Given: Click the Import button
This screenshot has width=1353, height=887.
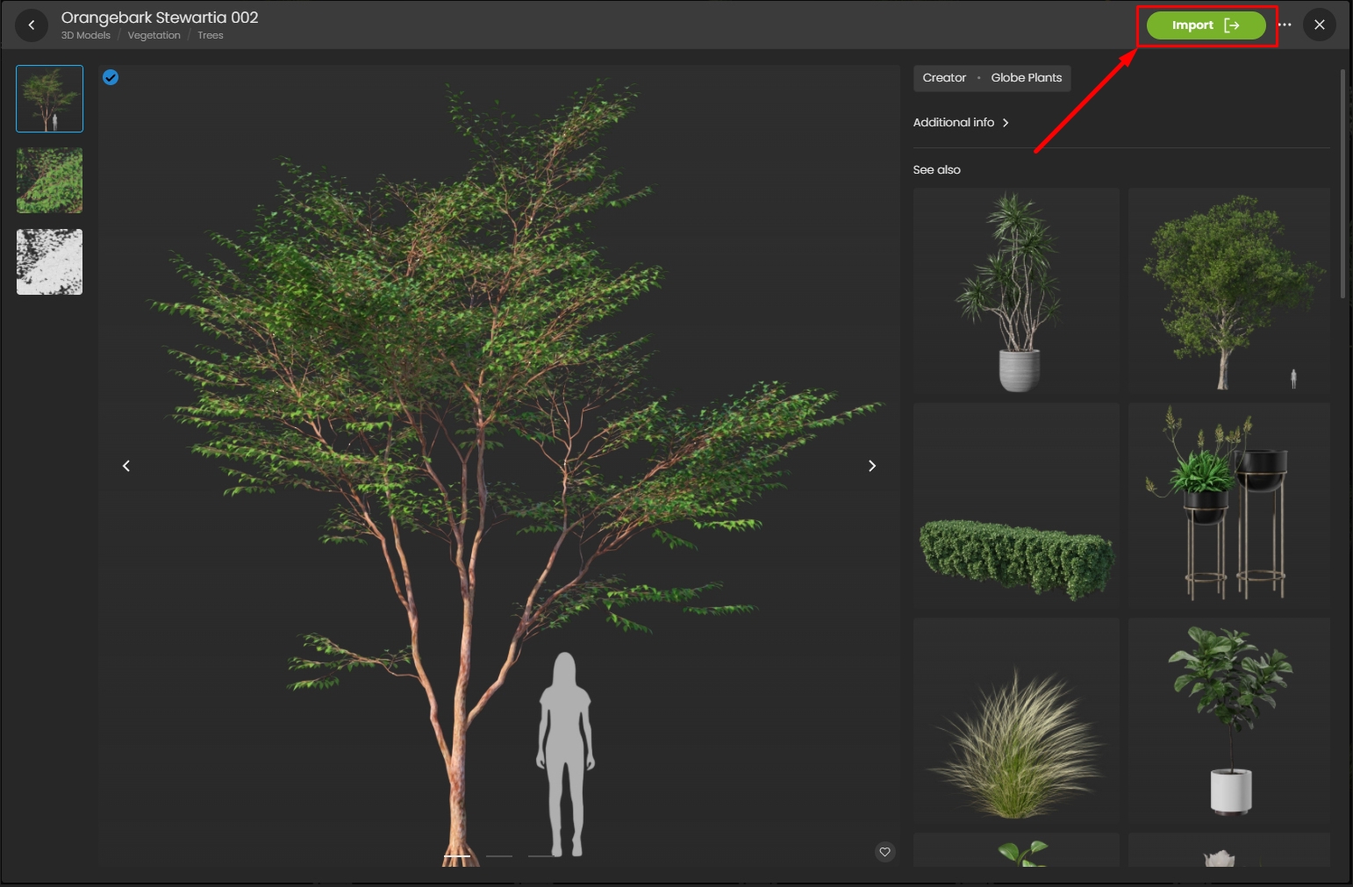Looking at the screenshot, I should [1206, 25].
